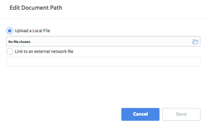Screen dimensions: 207x127
Task: Open the folder browse icon
Action: [x=195, y=42]
